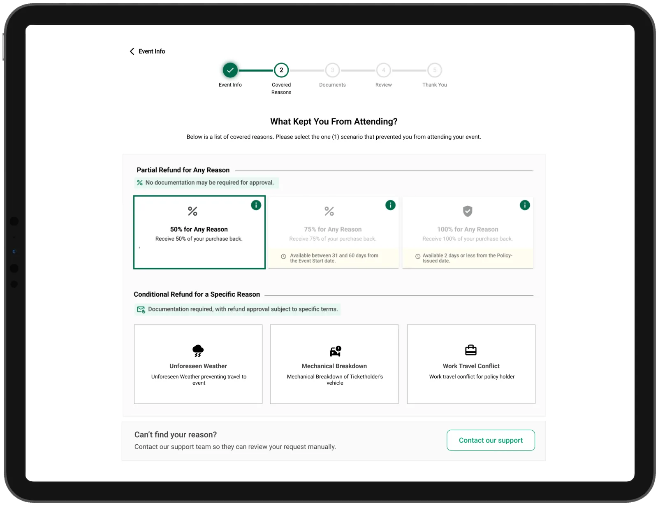Click the percent icon beside No documentation note
The height and width of the screenshot is (506, 658).
(x=140, y=183)
